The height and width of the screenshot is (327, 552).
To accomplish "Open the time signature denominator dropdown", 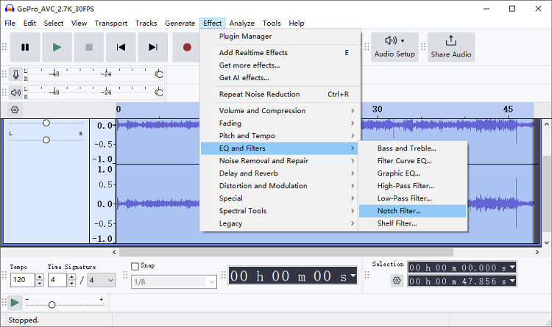I will (102, 280).
